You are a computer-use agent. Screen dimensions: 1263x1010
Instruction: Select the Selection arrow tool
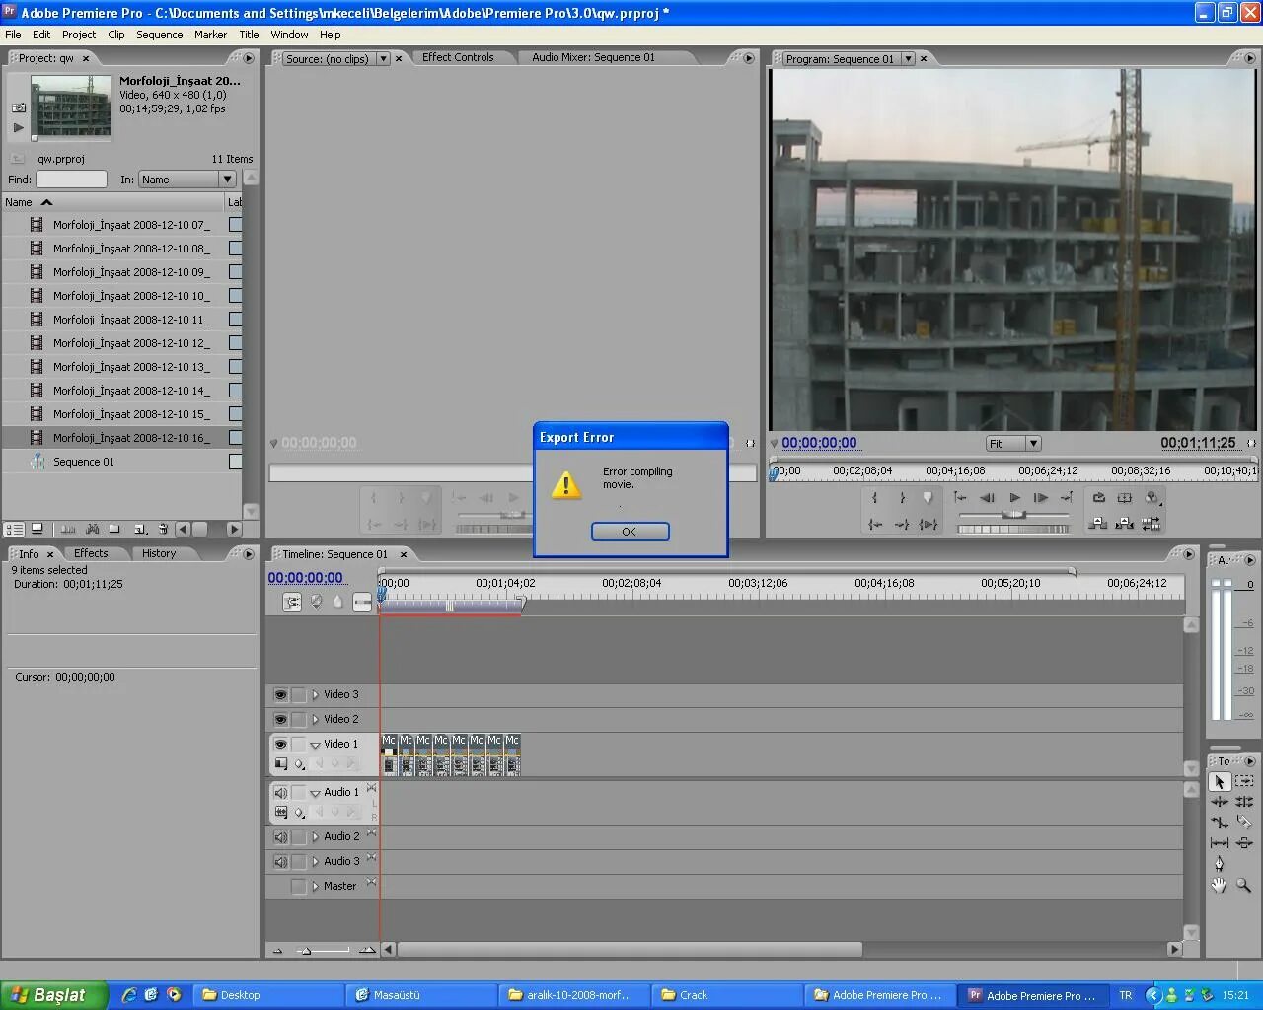1220,781
